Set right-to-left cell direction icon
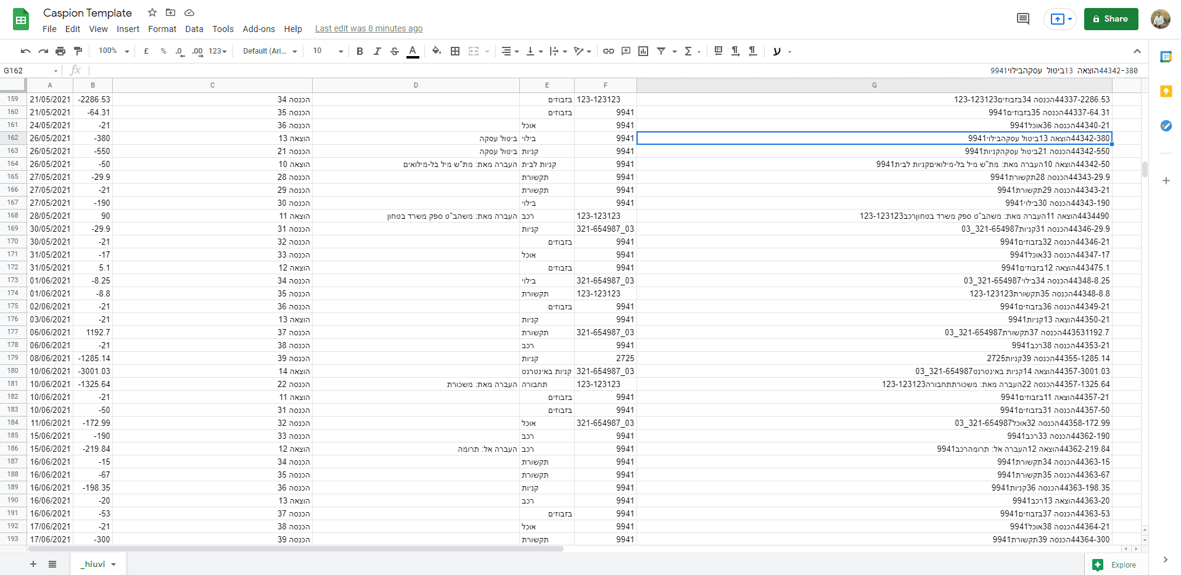Viewport: 1181px width, 575px height. [752, 51]
